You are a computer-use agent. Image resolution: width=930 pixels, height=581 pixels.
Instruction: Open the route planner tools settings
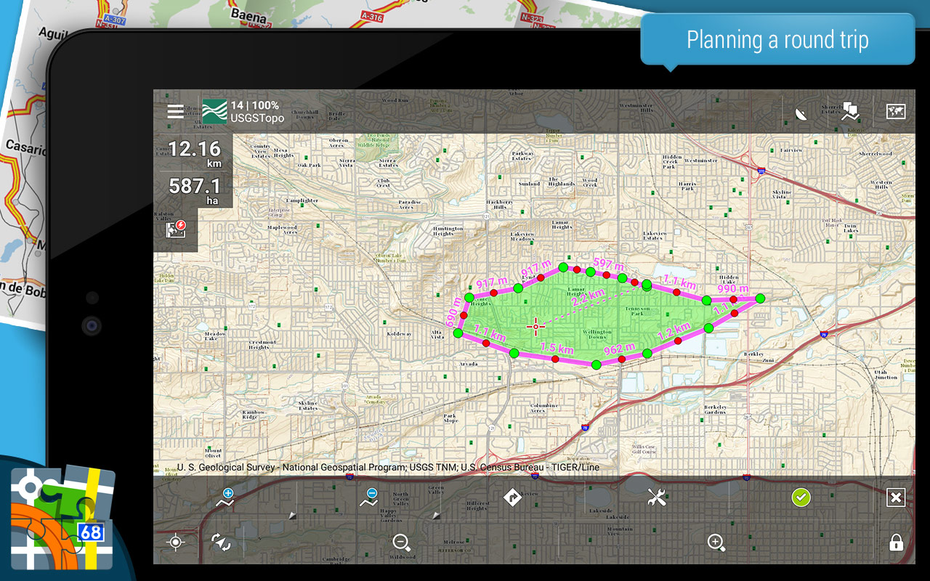click(657, 497)
